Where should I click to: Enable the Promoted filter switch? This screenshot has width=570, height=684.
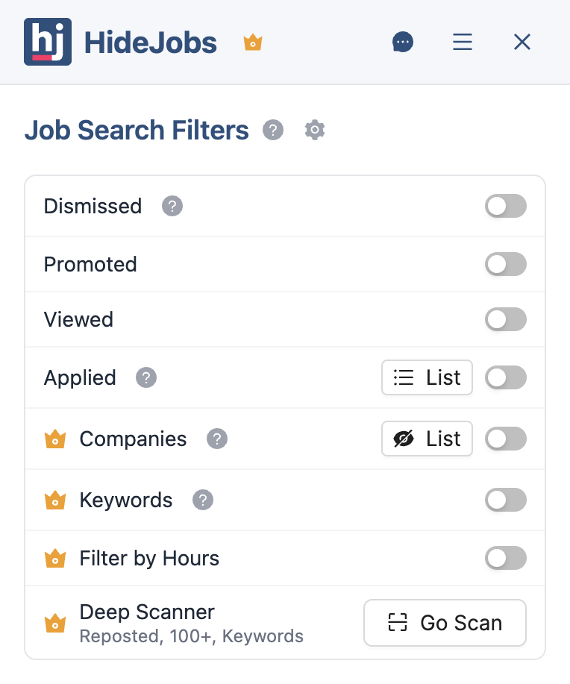pyautogui.click(x=506, y=264)
